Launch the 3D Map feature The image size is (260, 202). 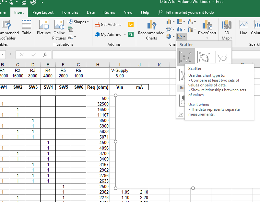pos(226,28)
